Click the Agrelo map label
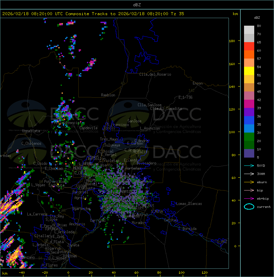This screenshot has height=277, width=274. tap(80, 198)
